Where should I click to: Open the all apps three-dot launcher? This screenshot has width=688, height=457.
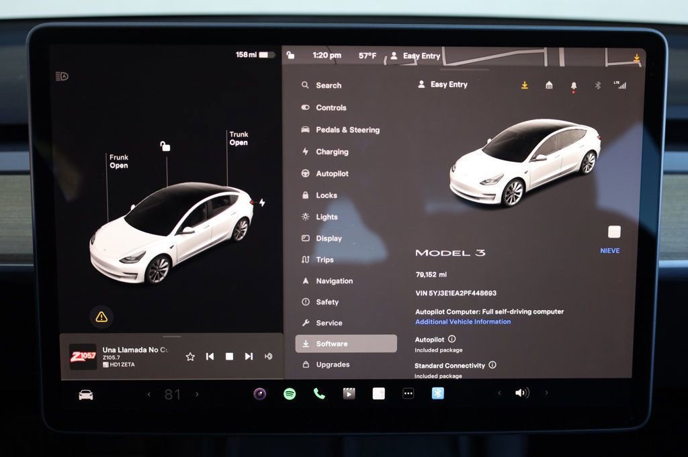(x=408, y=393)
